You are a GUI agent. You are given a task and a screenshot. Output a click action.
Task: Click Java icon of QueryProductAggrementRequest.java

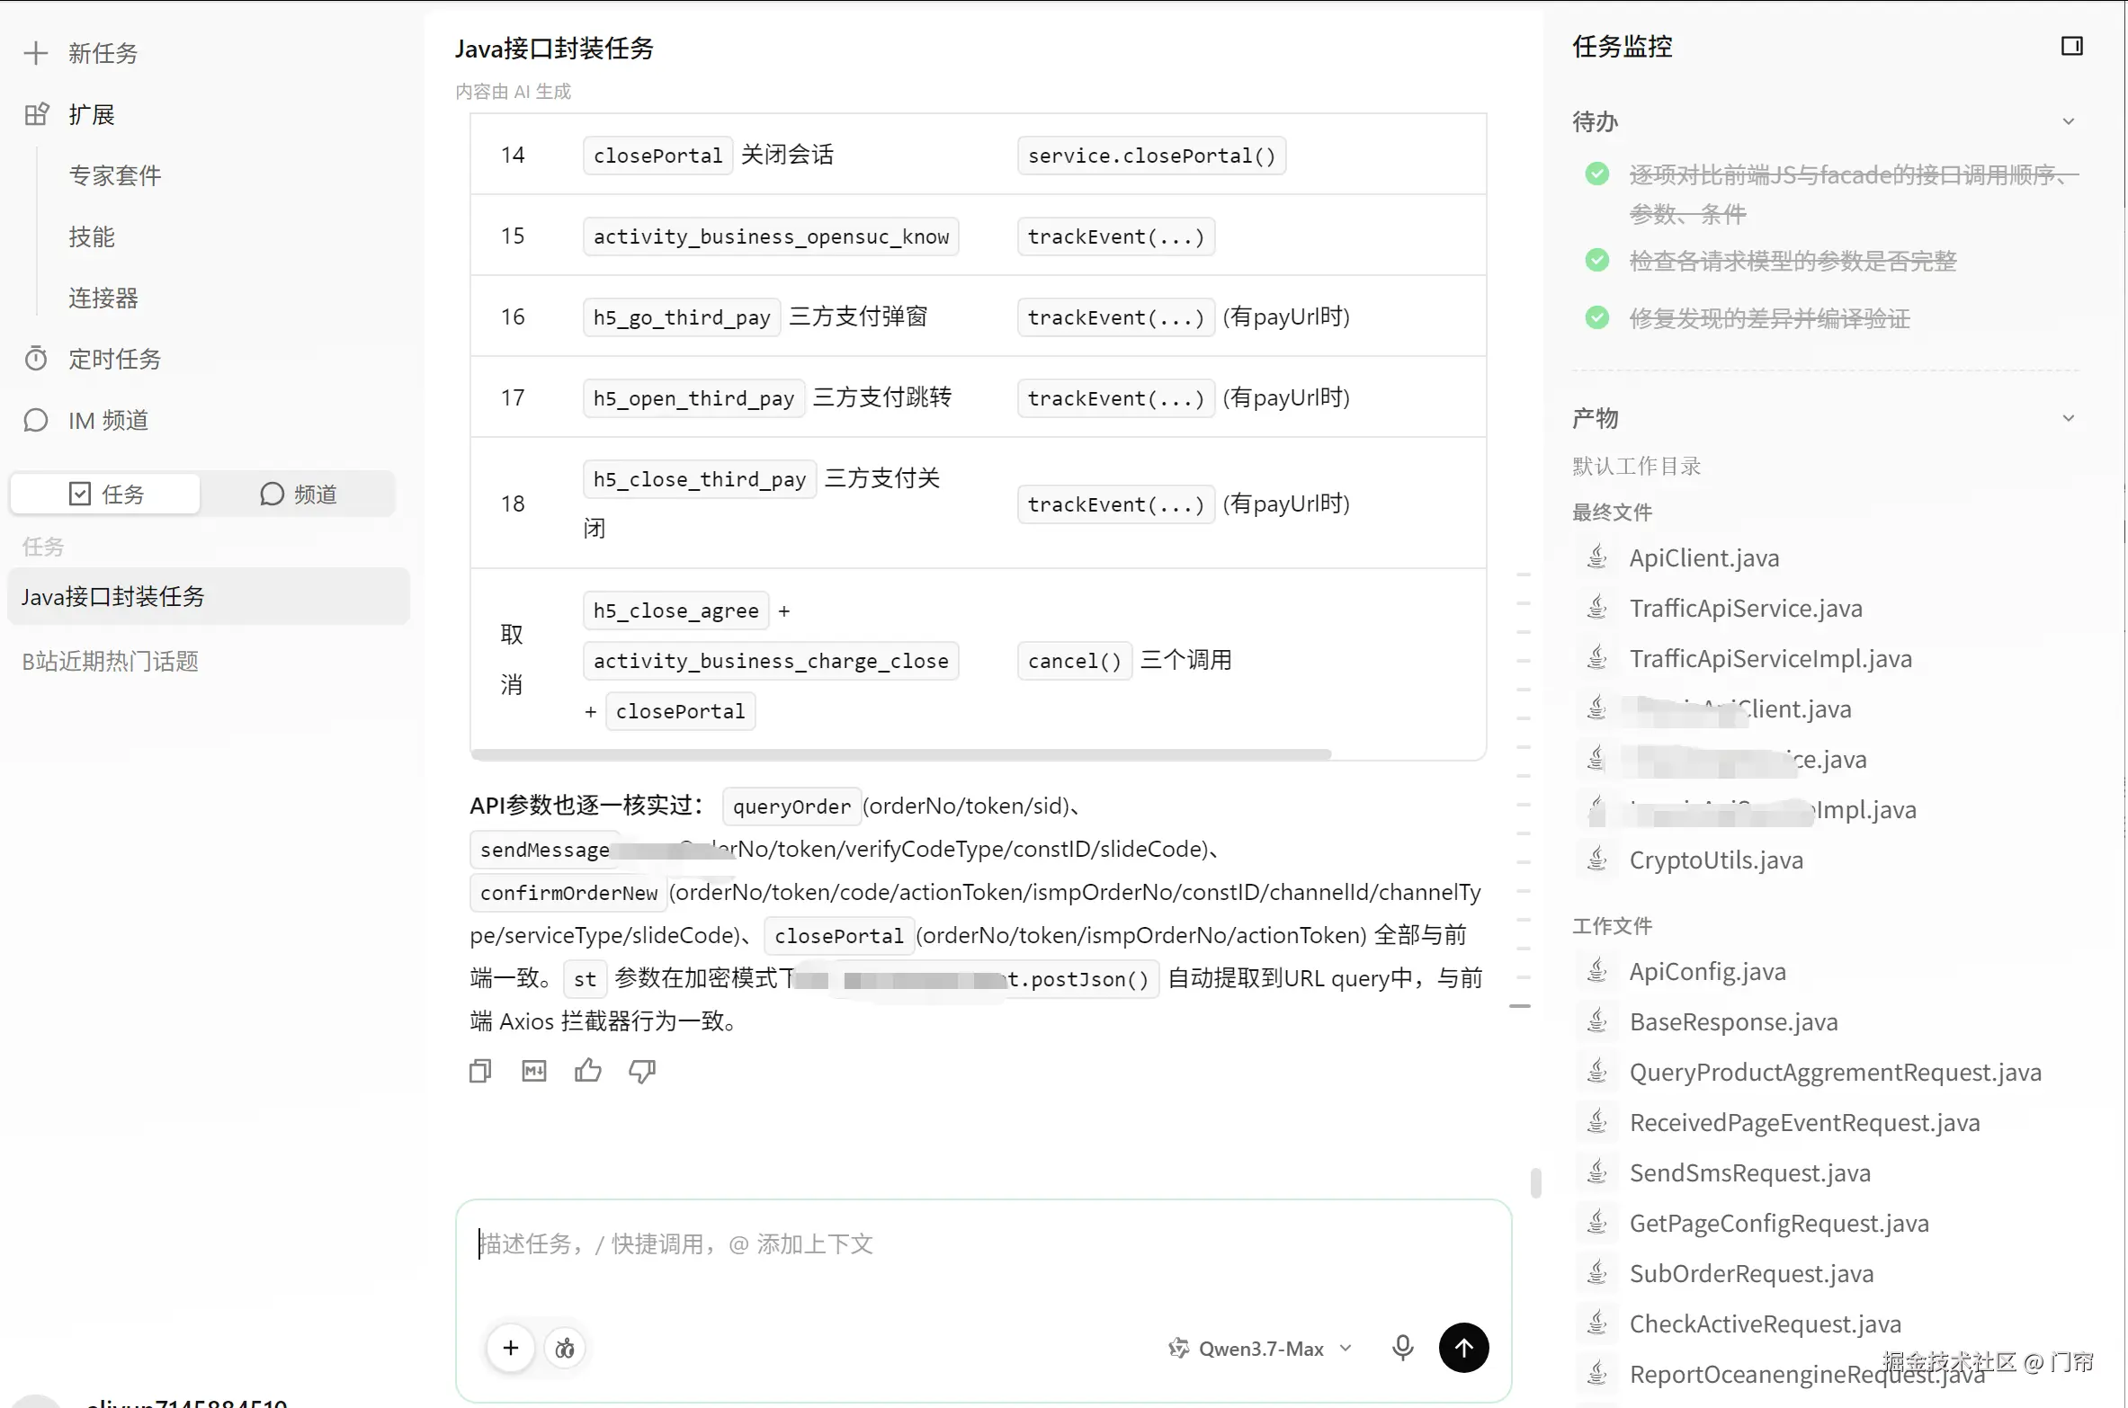coord(1597,1072)
